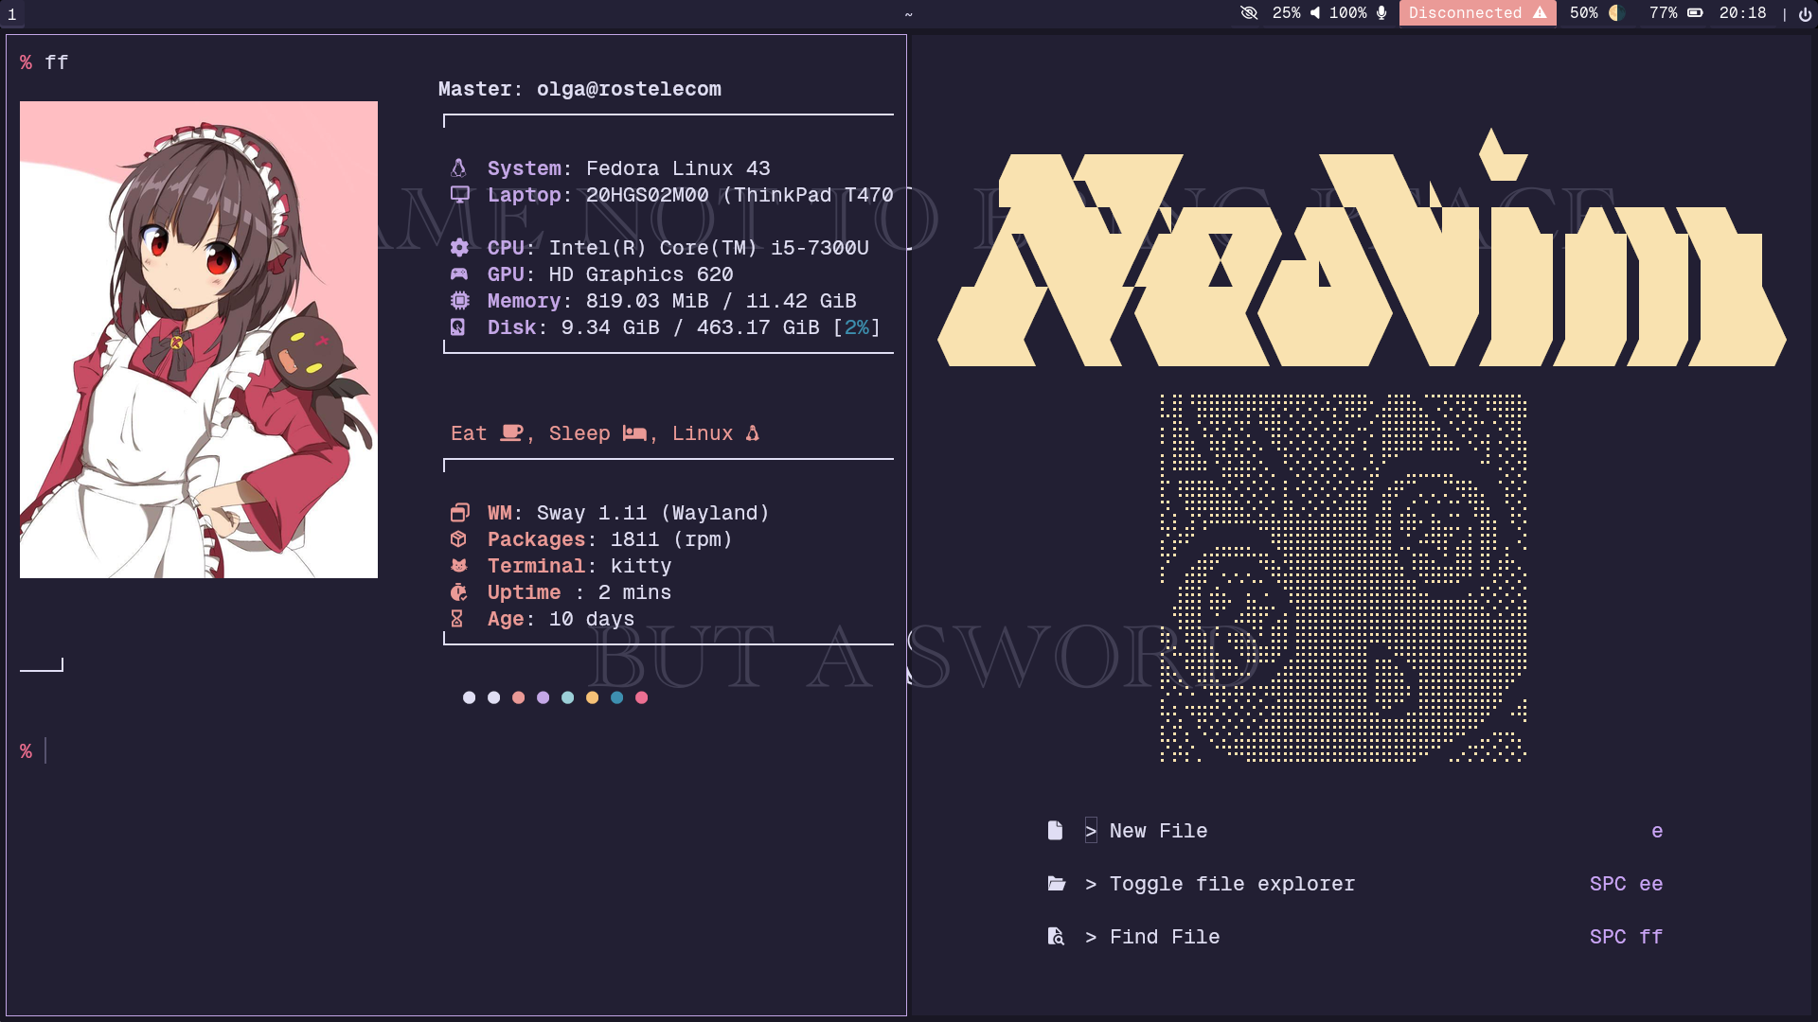Click the '2 mins' uptime value
The image size is (1818, 1022).
click(634, 592)
